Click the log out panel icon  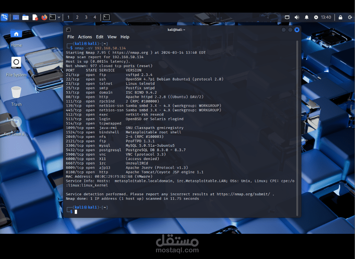[350, 17]
